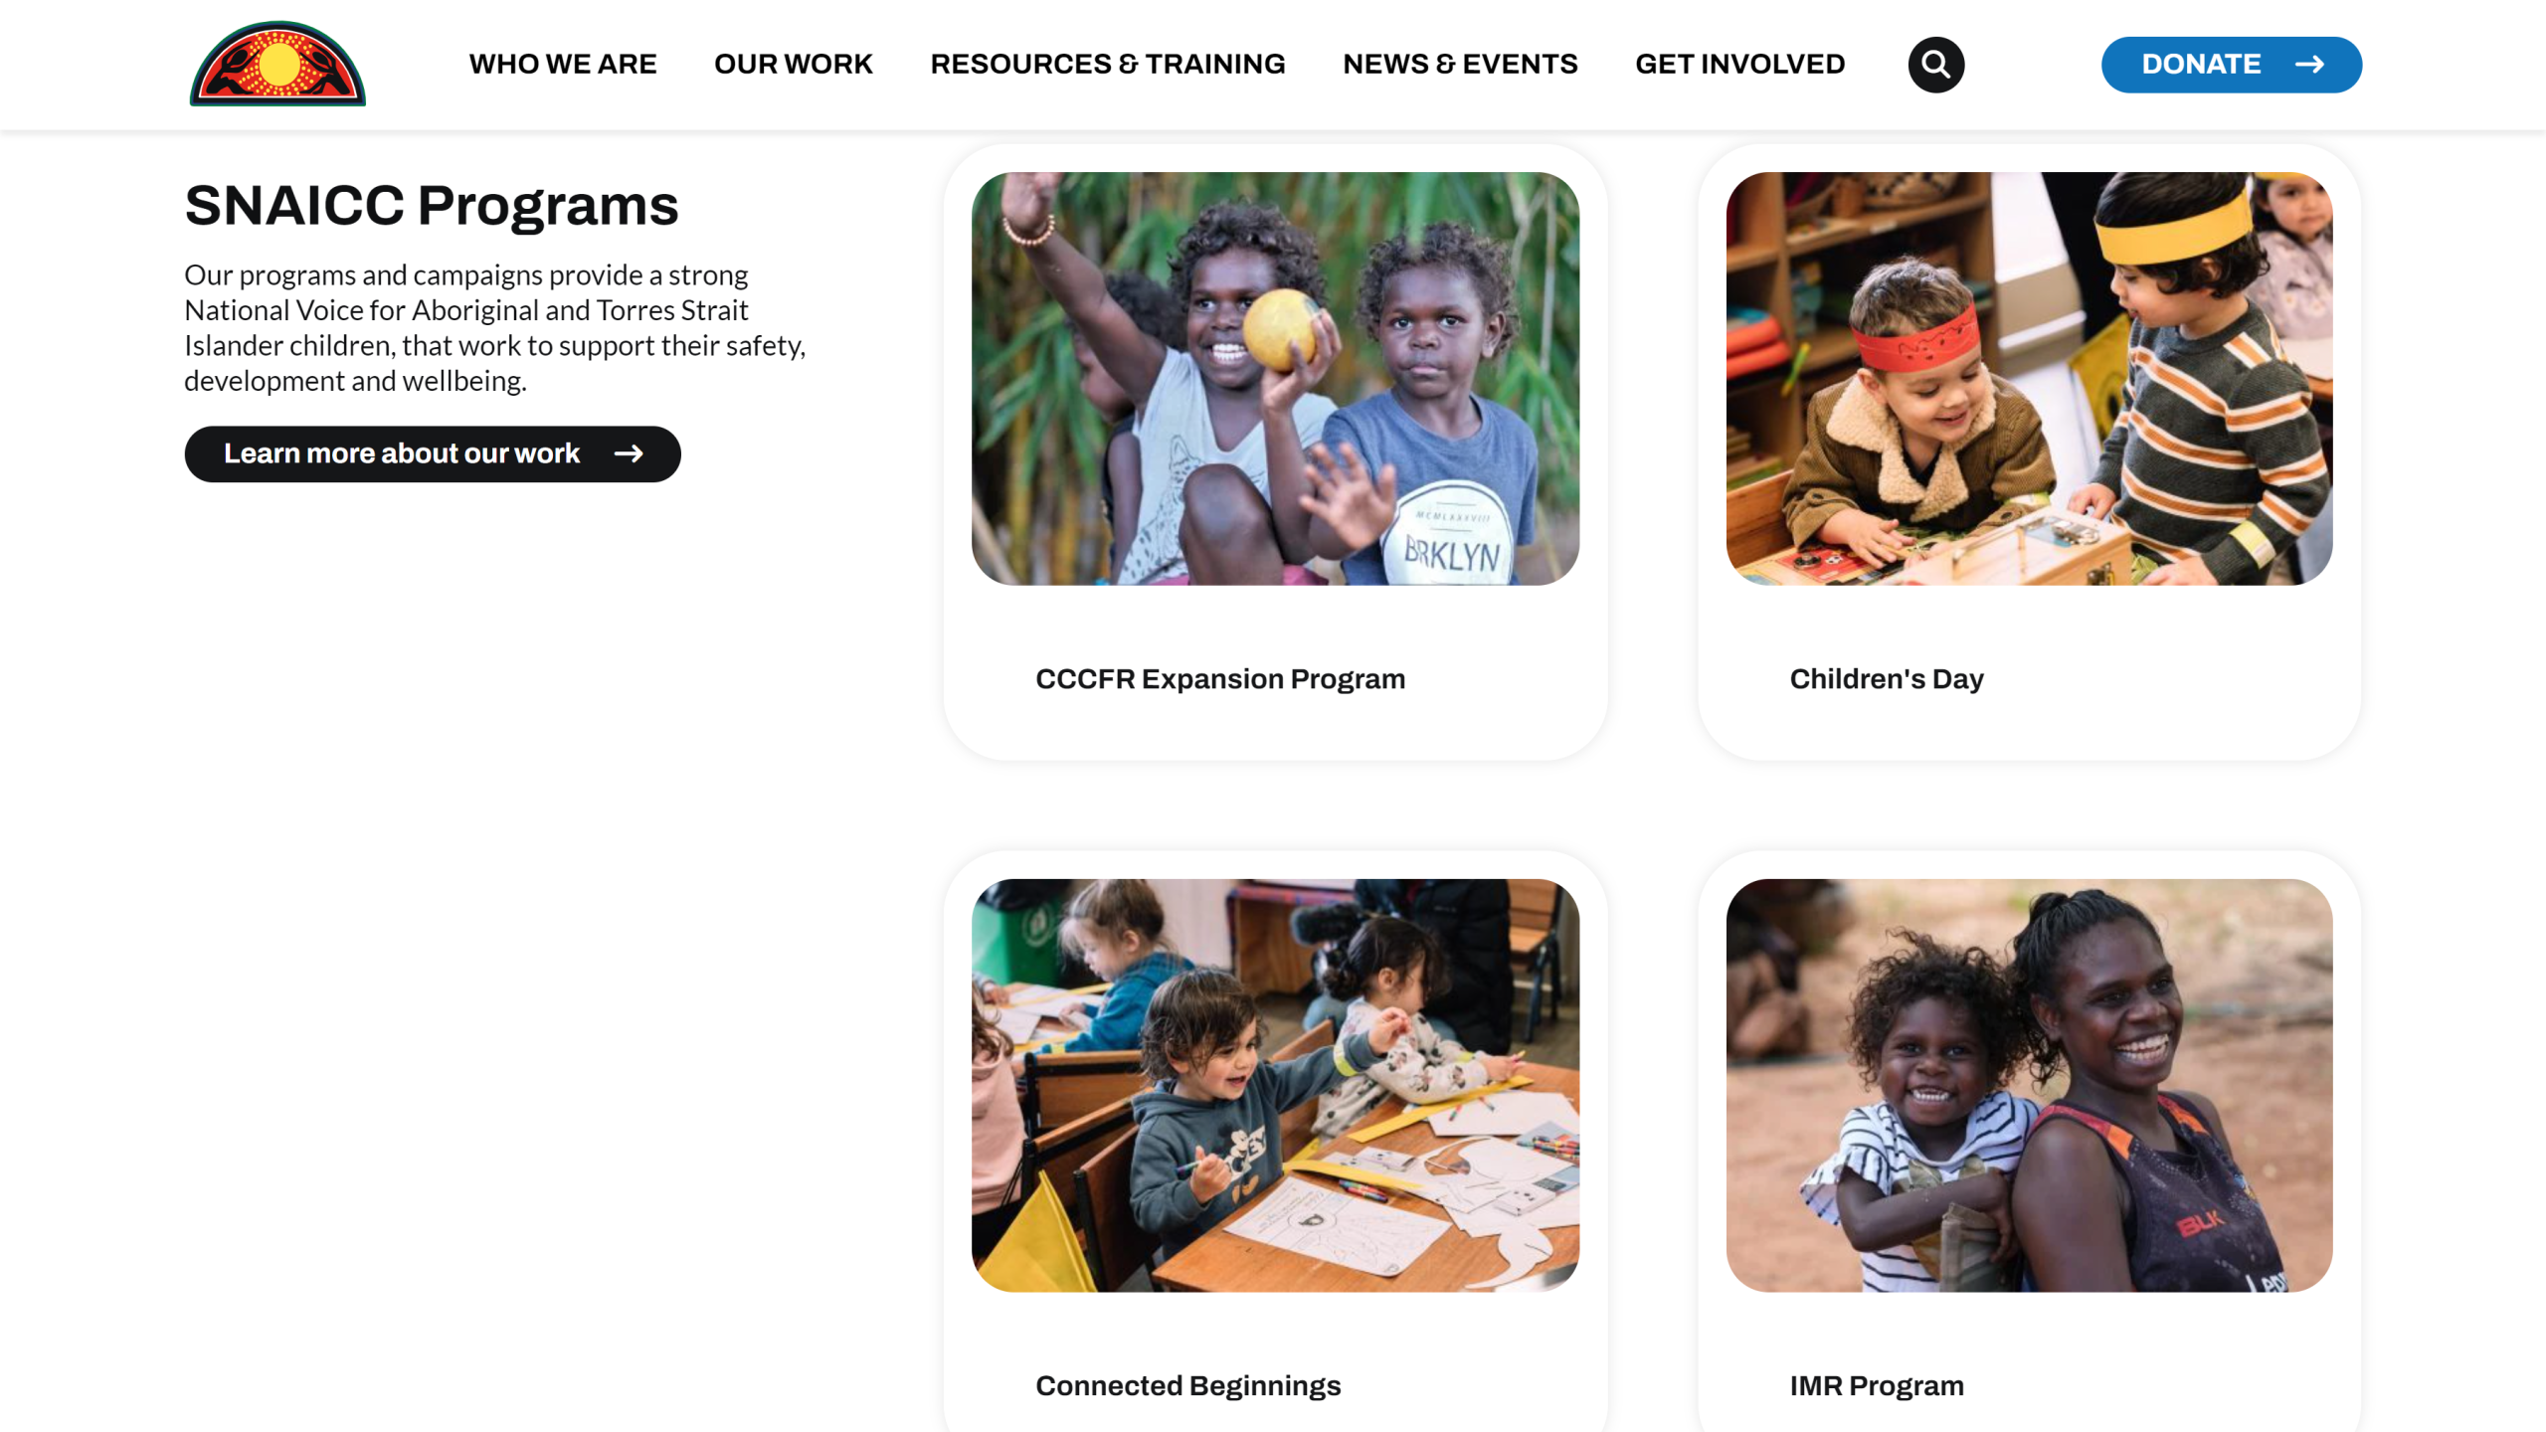Click the arrow inside the Donate button
Image resolution: width=2546 pixels, height=1432 pixels.
[x=2309, y=65]
